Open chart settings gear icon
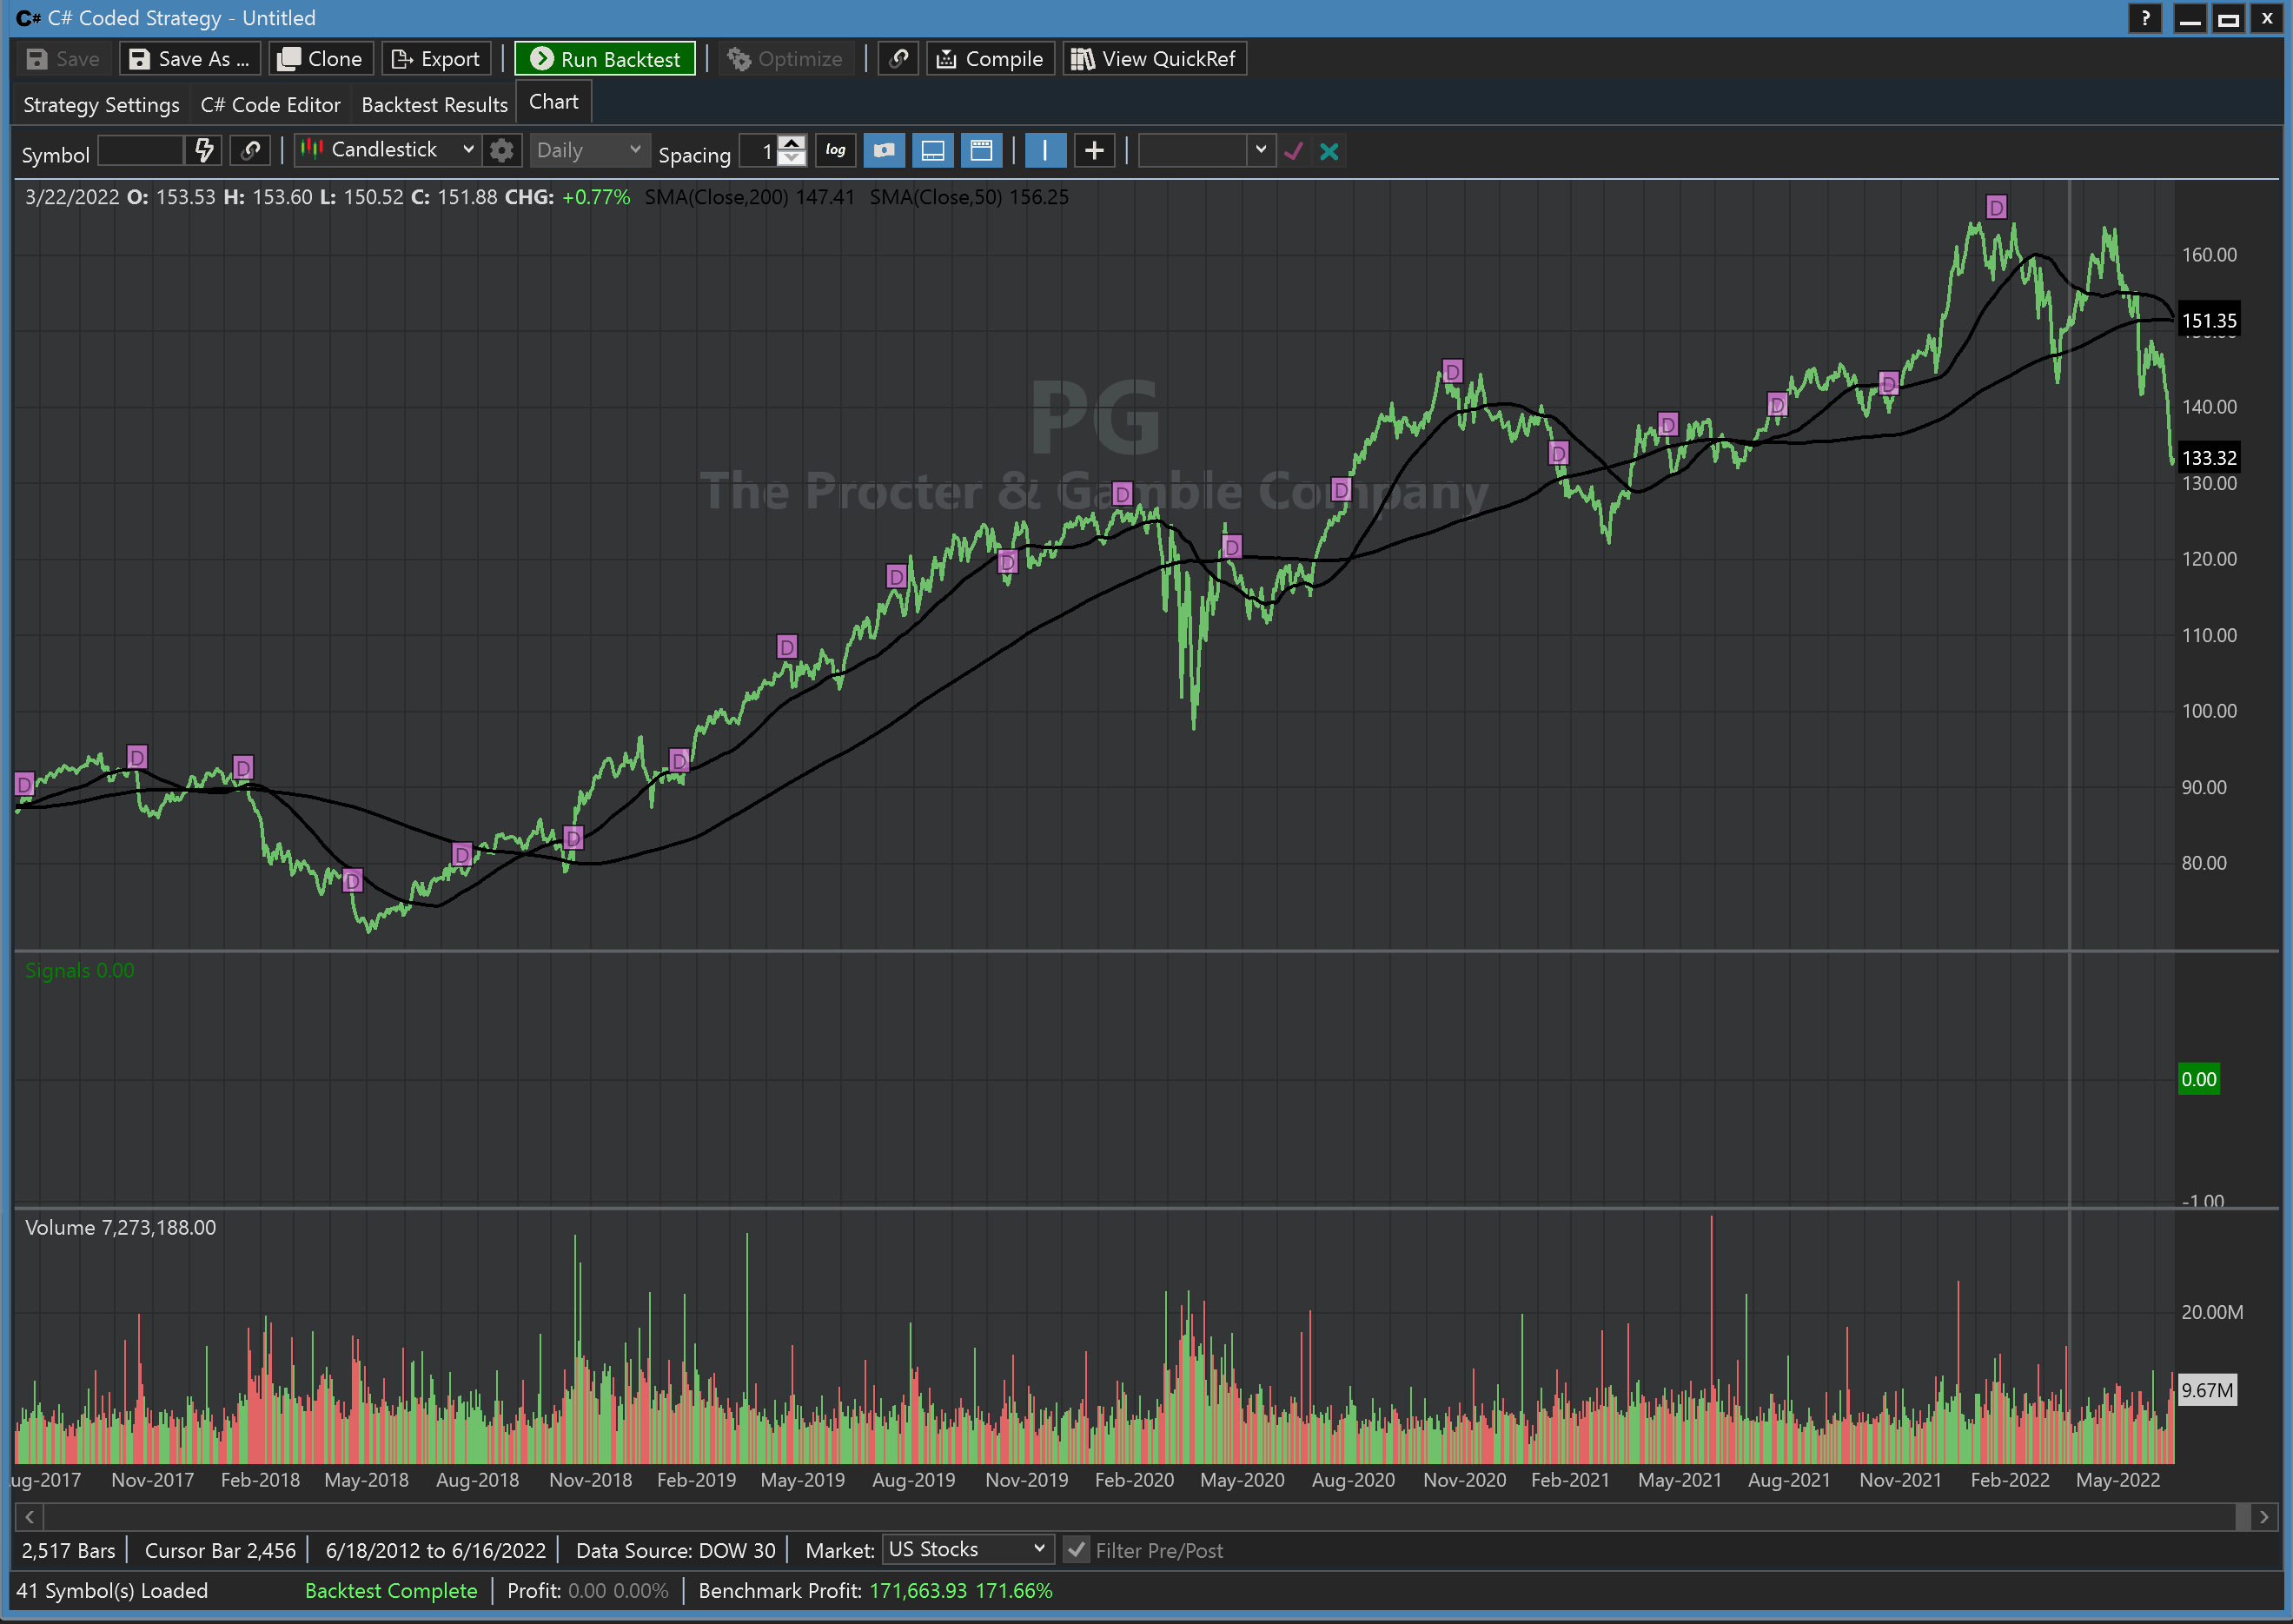Screen dimensions: 2293x1624 (502, 151)
